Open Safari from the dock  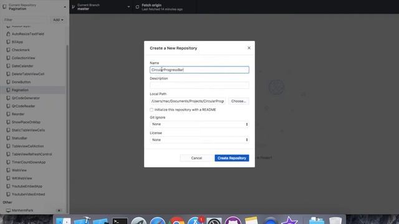tap(158, 221)
